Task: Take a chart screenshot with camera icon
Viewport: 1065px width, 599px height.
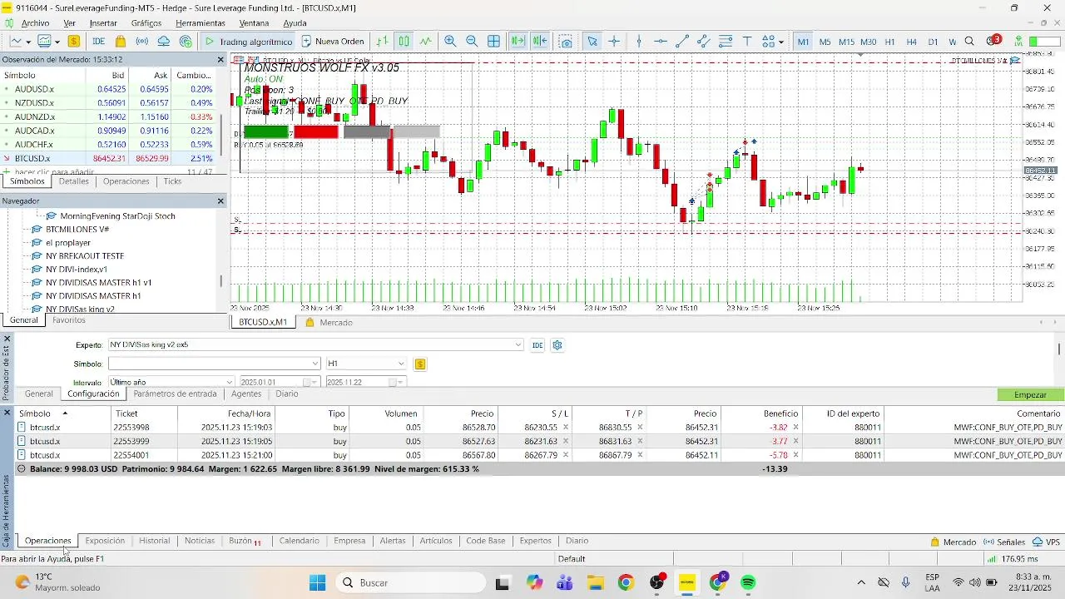Action: [566, 41]
